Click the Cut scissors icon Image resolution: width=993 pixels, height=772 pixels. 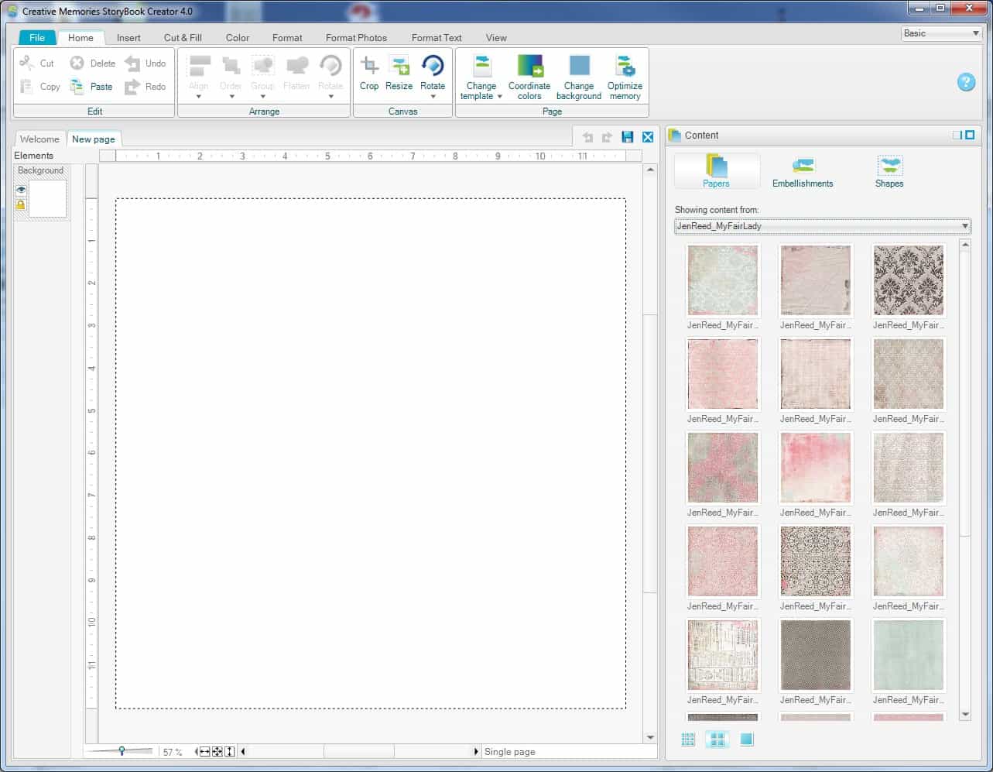click(x=27, y=63)
